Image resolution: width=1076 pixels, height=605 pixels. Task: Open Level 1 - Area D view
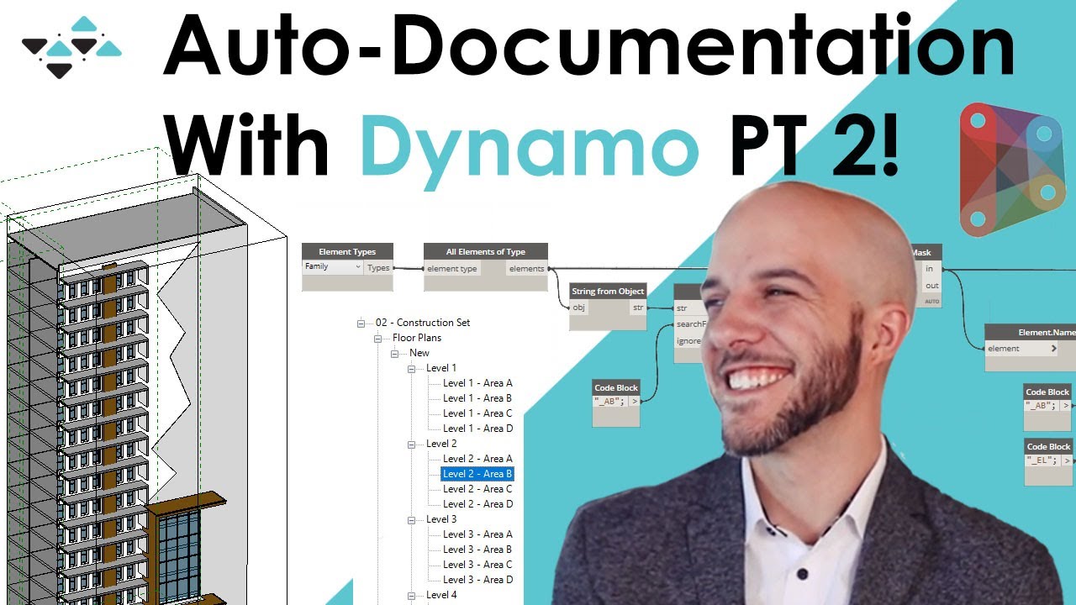477,429
